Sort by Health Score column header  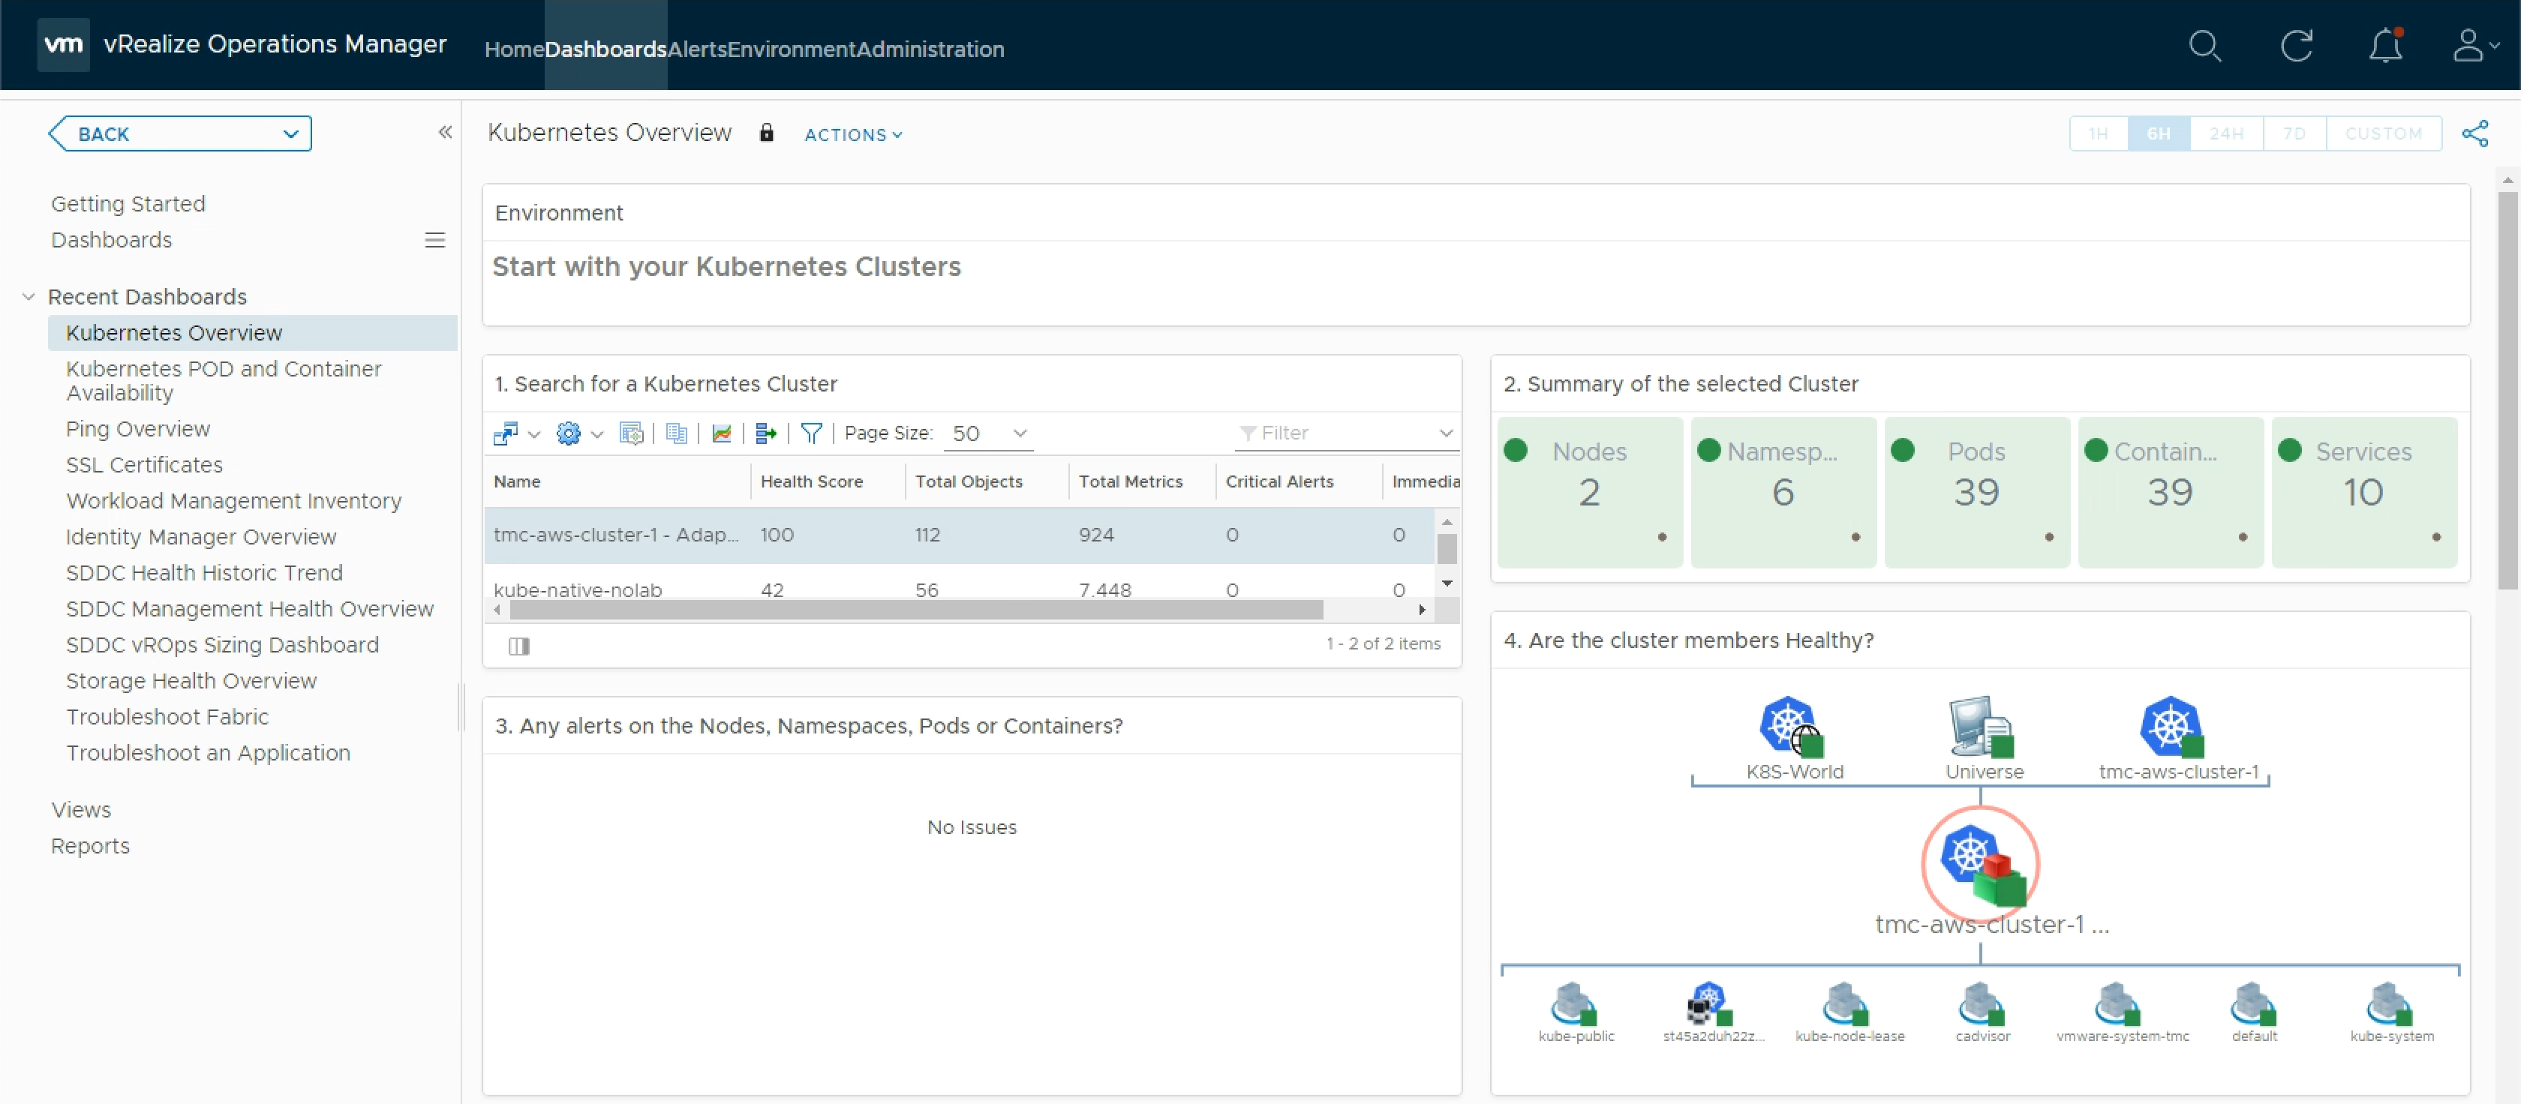pos(811,481)
